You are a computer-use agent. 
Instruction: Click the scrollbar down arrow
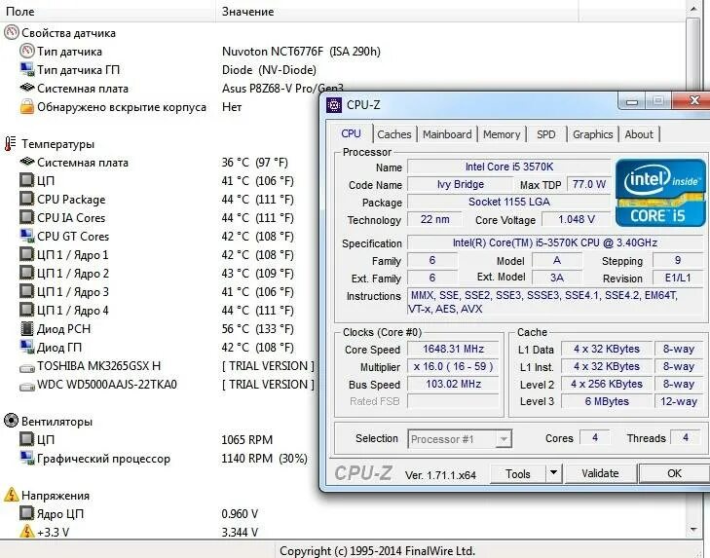point(693,529)
